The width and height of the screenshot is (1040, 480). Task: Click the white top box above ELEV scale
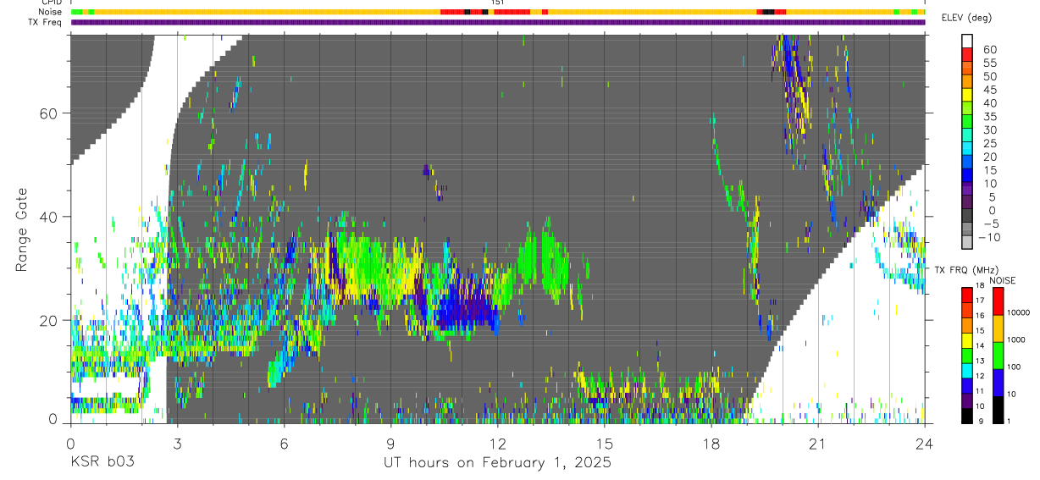pos(967,41)
